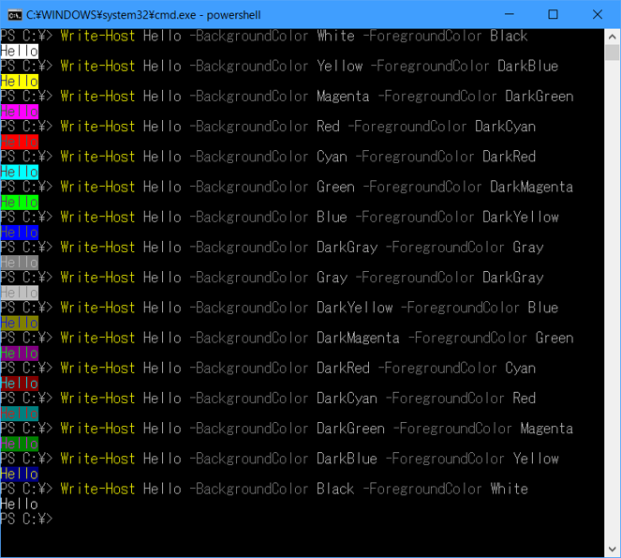
Task: Click the Hello output on dark green background
Action: (x=20, y=444)
